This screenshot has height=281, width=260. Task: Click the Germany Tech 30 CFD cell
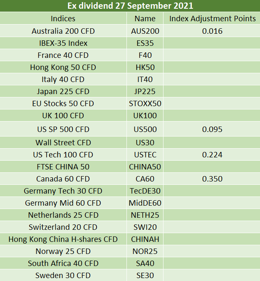pos(63,191)
